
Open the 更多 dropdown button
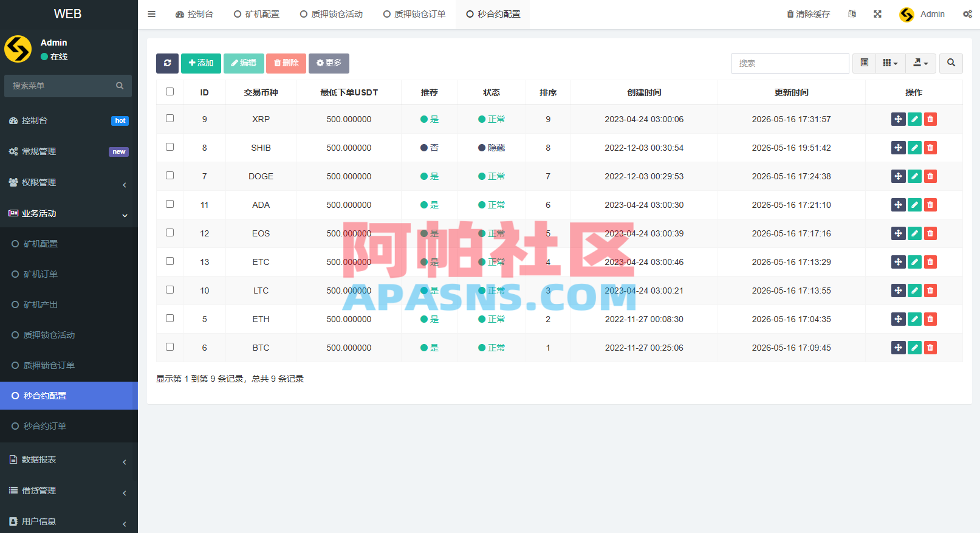point(329,63)
